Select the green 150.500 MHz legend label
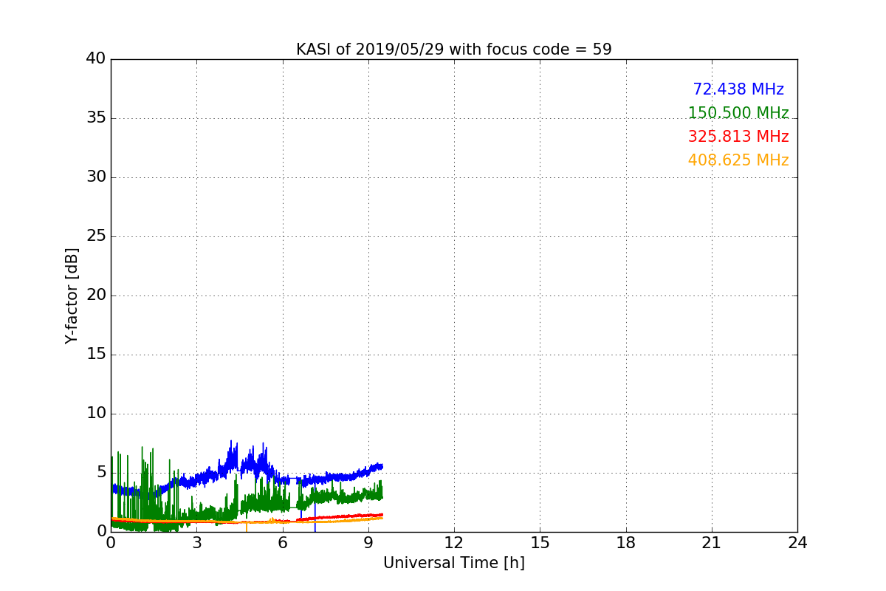886x591 pixels. coord(738,113)
